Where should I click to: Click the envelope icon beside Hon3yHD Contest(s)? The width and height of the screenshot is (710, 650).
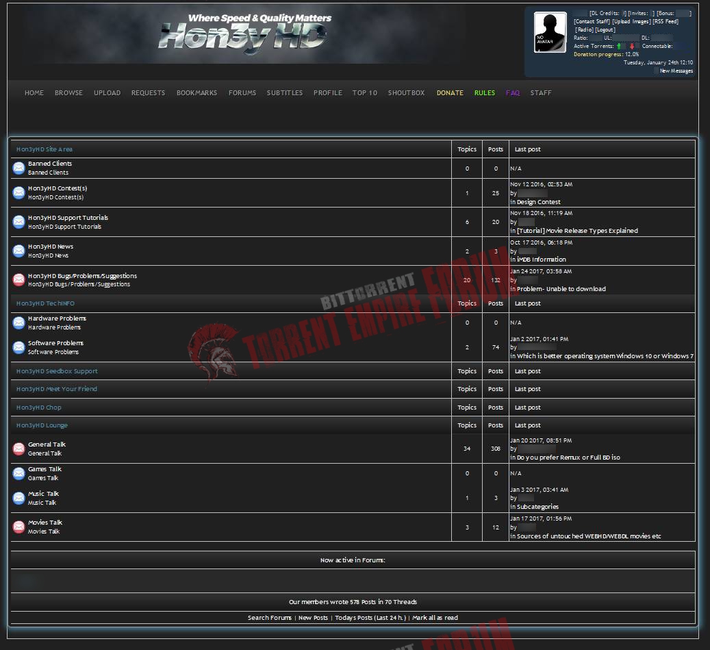(18, 192)
